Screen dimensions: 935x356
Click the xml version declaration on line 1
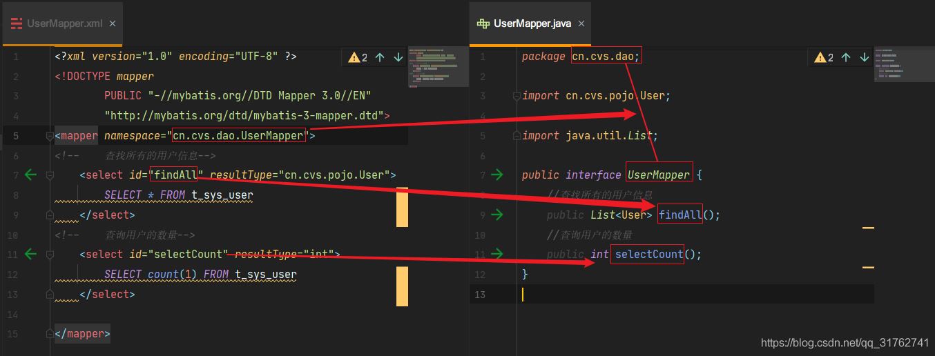tap(175, 57)
